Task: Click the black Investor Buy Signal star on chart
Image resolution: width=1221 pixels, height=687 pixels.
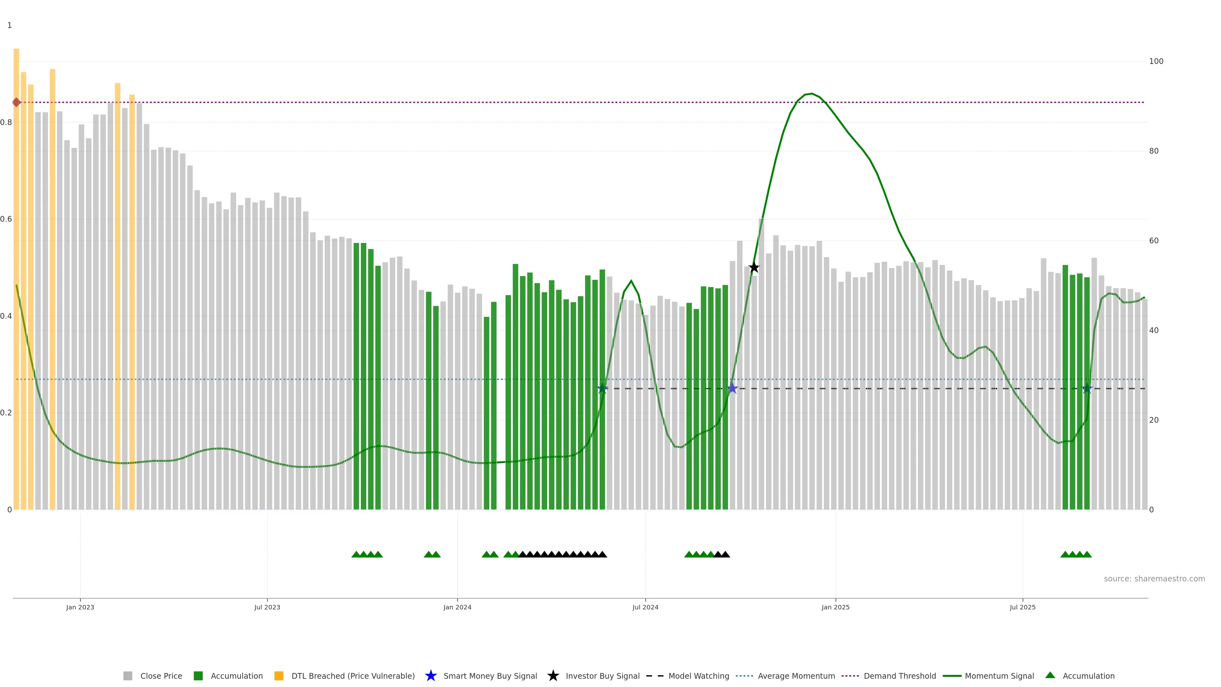Action: pyautogui.click(x=754, y=268)
